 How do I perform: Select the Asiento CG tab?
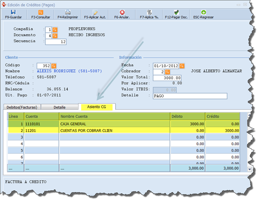[x=97, y=107]
